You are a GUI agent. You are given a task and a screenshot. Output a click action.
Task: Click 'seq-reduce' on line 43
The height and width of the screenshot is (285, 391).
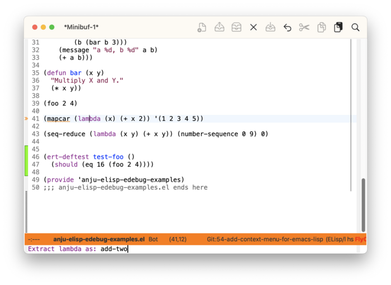click(66, 134)
